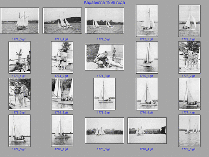Select the sailboat thumbnail above 1776_3.gif
Image resolution: width=209 pixels, height=157 pixels.
[104, 94]
